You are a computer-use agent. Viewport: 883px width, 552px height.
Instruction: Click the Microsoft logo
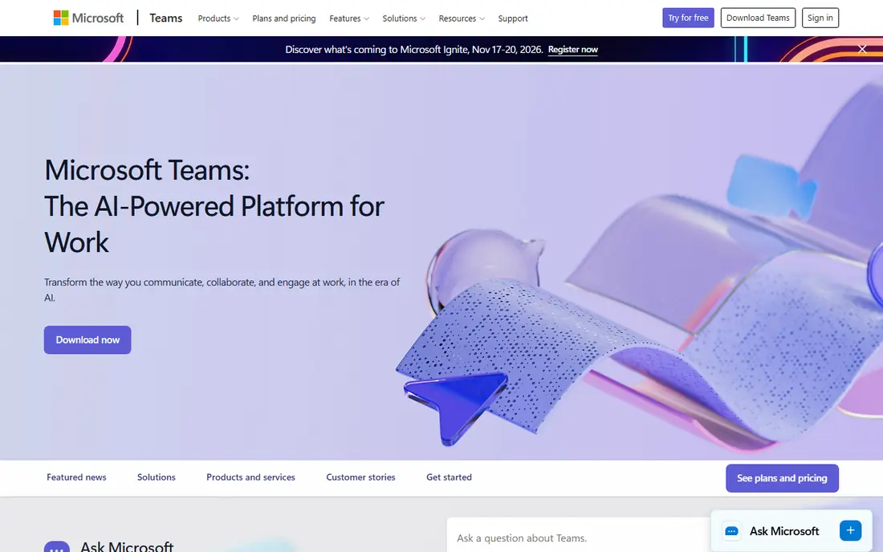coord(88,18)
